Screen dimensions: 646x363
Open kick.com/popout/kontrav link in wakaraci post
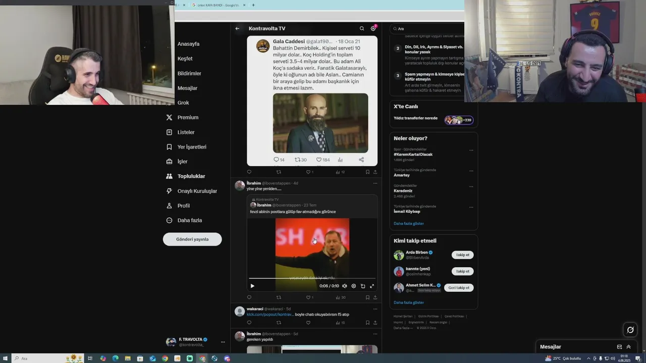[x=270, y=315]
